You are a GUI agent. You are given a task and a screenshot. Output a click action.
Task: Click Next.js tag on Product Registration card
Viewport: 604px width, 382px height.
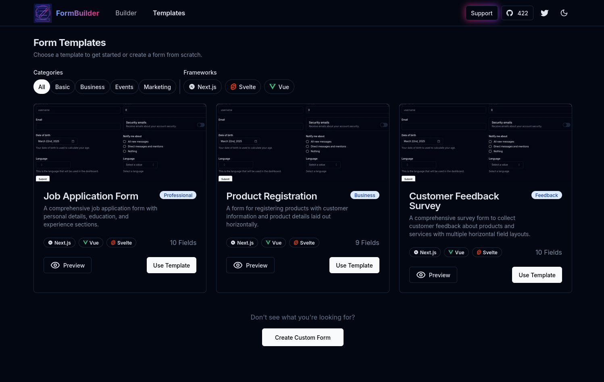click(242, 243)
